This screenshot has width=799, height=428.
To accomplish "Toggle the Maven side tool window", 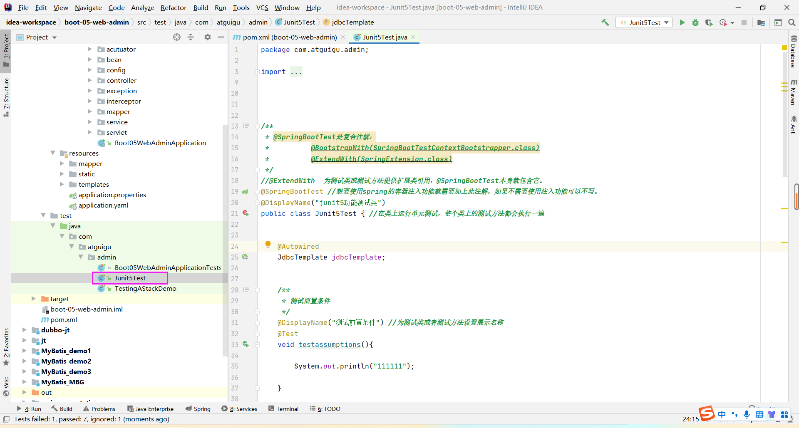I will pos(794,92).
